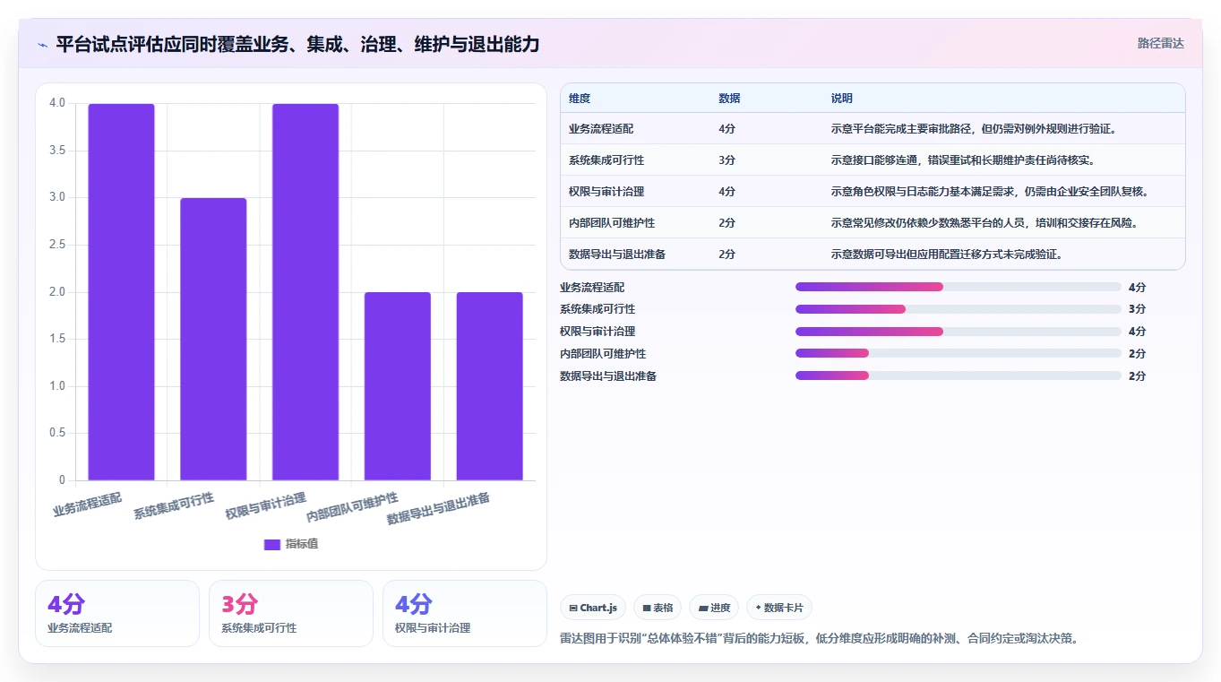Click the lightning icon beside the title
1221x682 pixels.
pyautogui.click(x=42, y=45)
